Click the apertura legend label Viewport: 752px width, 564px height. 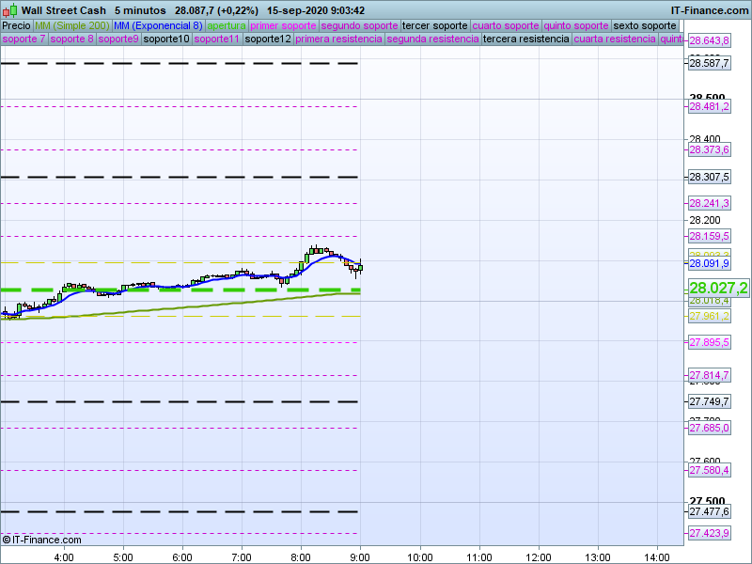tap(227, 25)
